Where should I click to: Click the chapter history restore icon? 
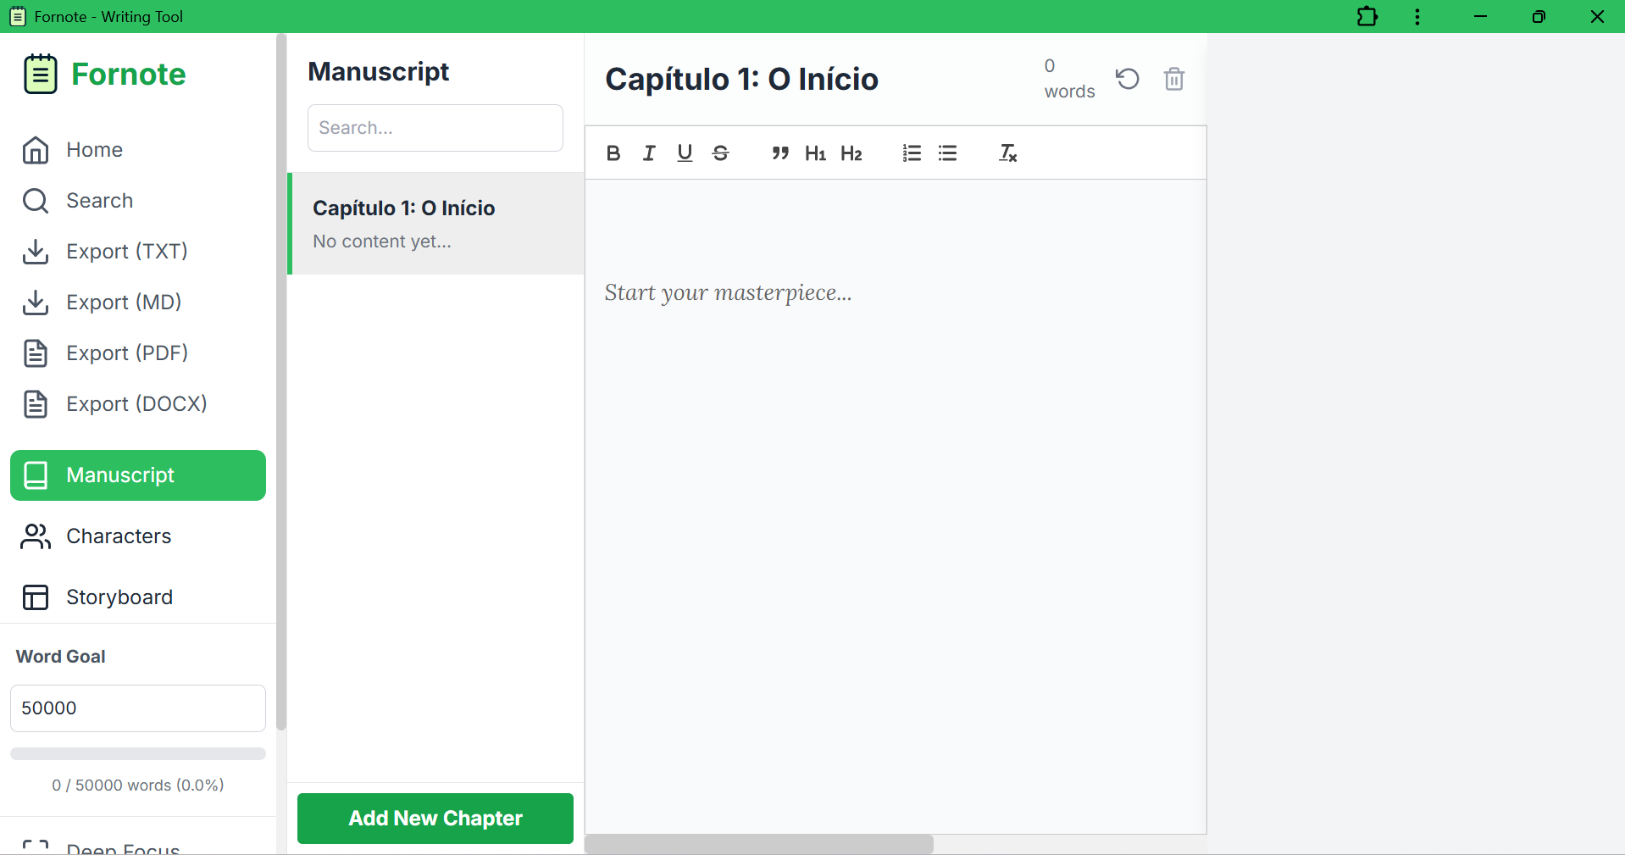pos(1128,79)
